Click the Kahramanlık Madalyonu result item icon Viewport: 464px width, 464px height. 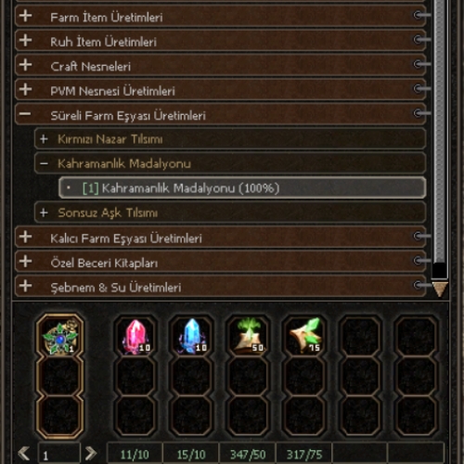click(60, 338)
